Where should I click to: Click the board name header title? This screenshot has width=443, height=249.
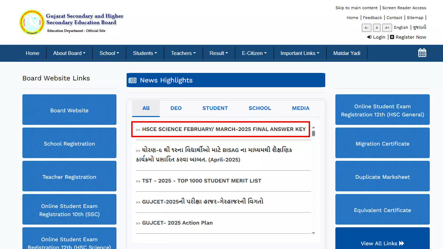85,19
